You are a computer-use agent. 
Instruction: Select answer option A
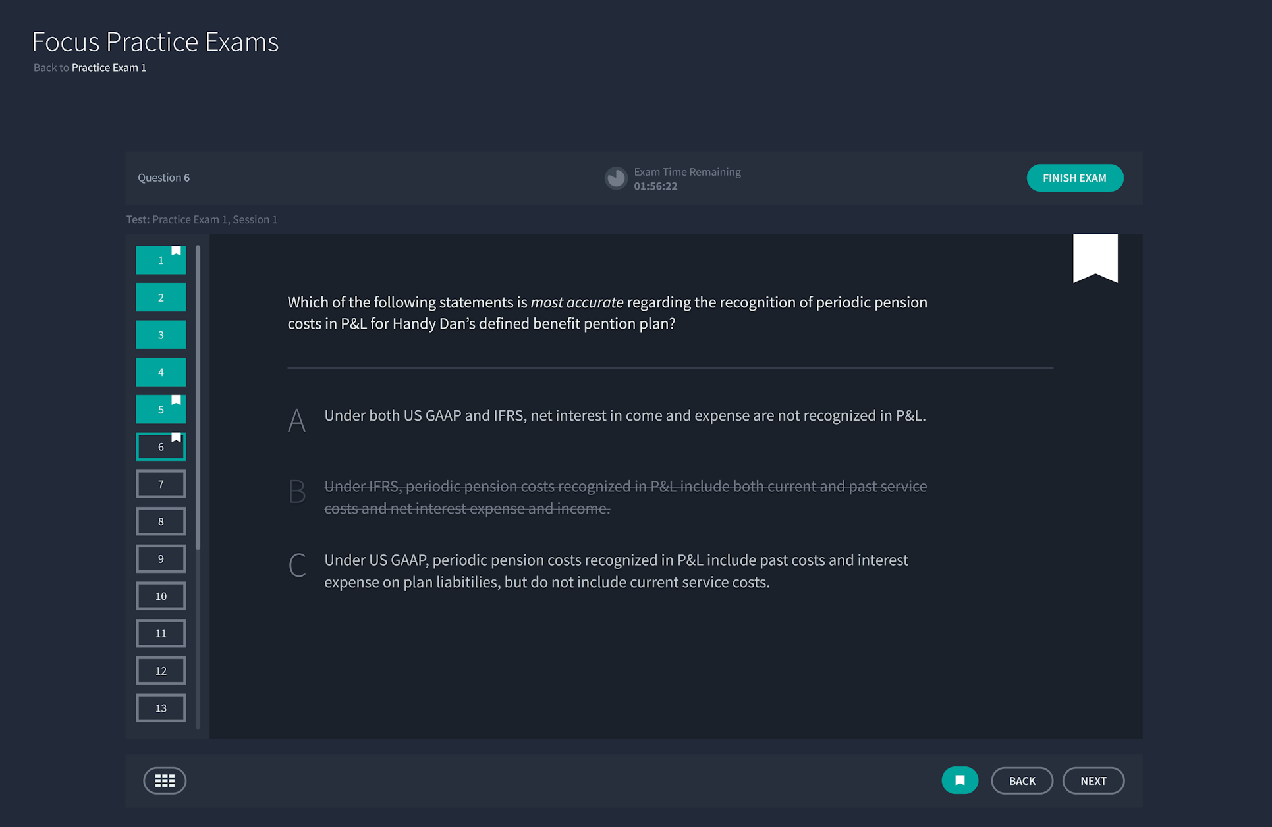click(x=624, y=416)
